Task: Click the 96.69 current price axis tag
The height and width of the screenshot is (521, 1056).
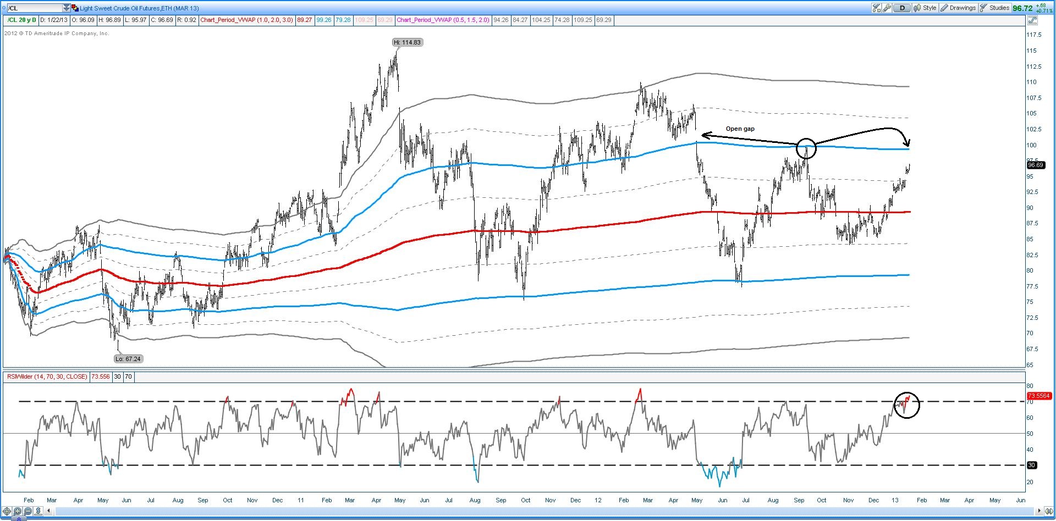Action: tap(1036, 165)
